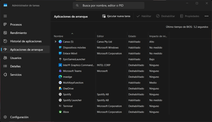The height and width of the screenshot is (122, 212).
Task: Click the Terminal icon
Action: 60,106
